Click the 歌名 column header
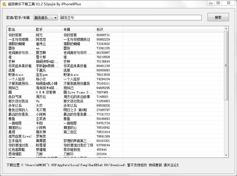Image resolution: width=237 pixels, height=176 pixels. click(12, 29)
